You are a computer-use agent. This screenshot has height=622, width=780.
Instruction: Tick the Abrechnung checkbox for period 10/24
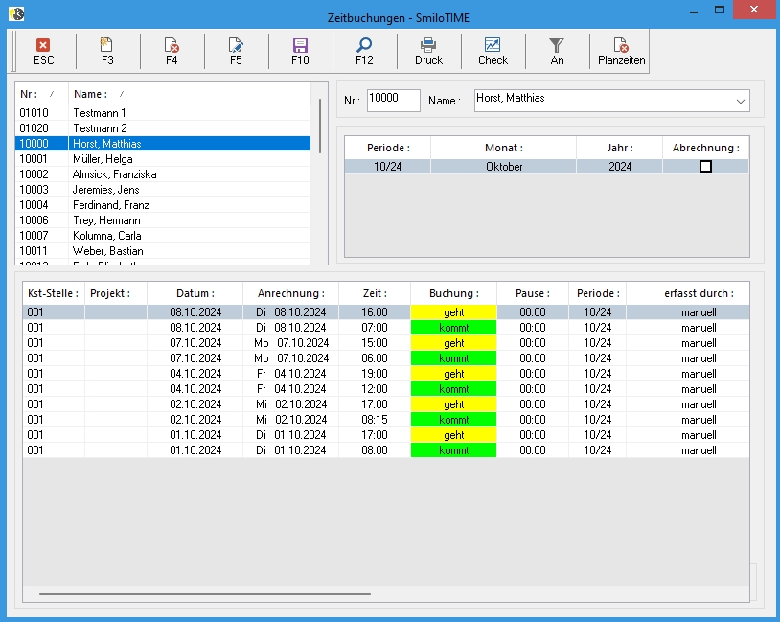(705, 166)
